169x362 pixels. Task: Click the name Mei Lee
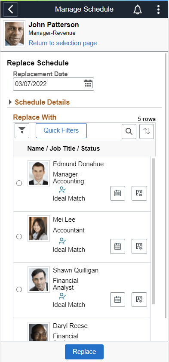[64, 220]
